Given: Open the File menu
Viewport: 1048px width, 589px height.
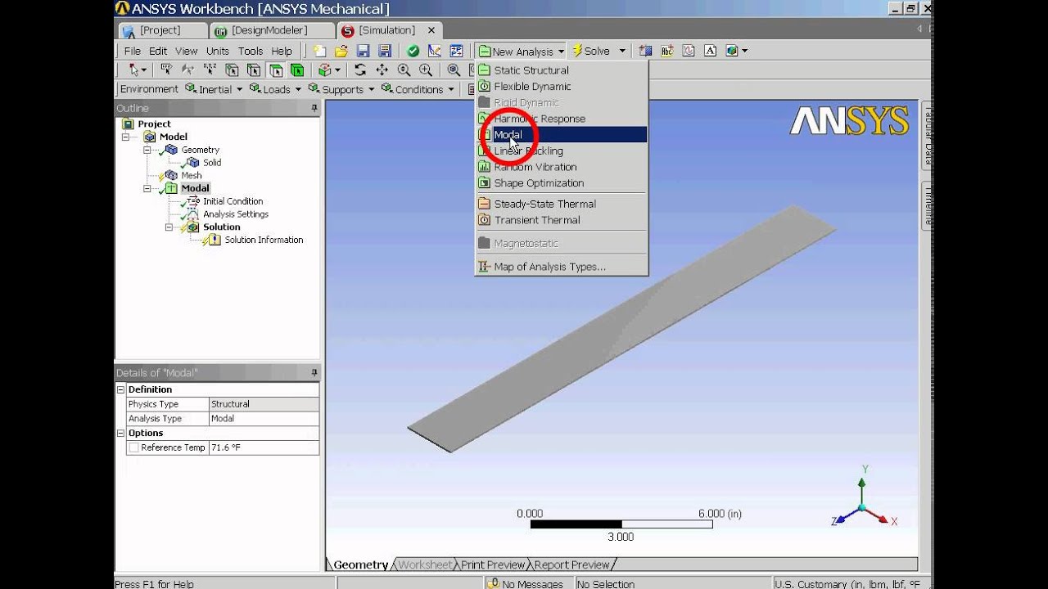Looking at the screenshot, I should [132, 51].
